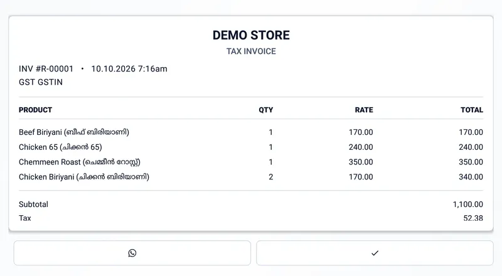Click the 170.00 rate of Beef Biriyani
The image size is (502, 276).
click(361, 132)
